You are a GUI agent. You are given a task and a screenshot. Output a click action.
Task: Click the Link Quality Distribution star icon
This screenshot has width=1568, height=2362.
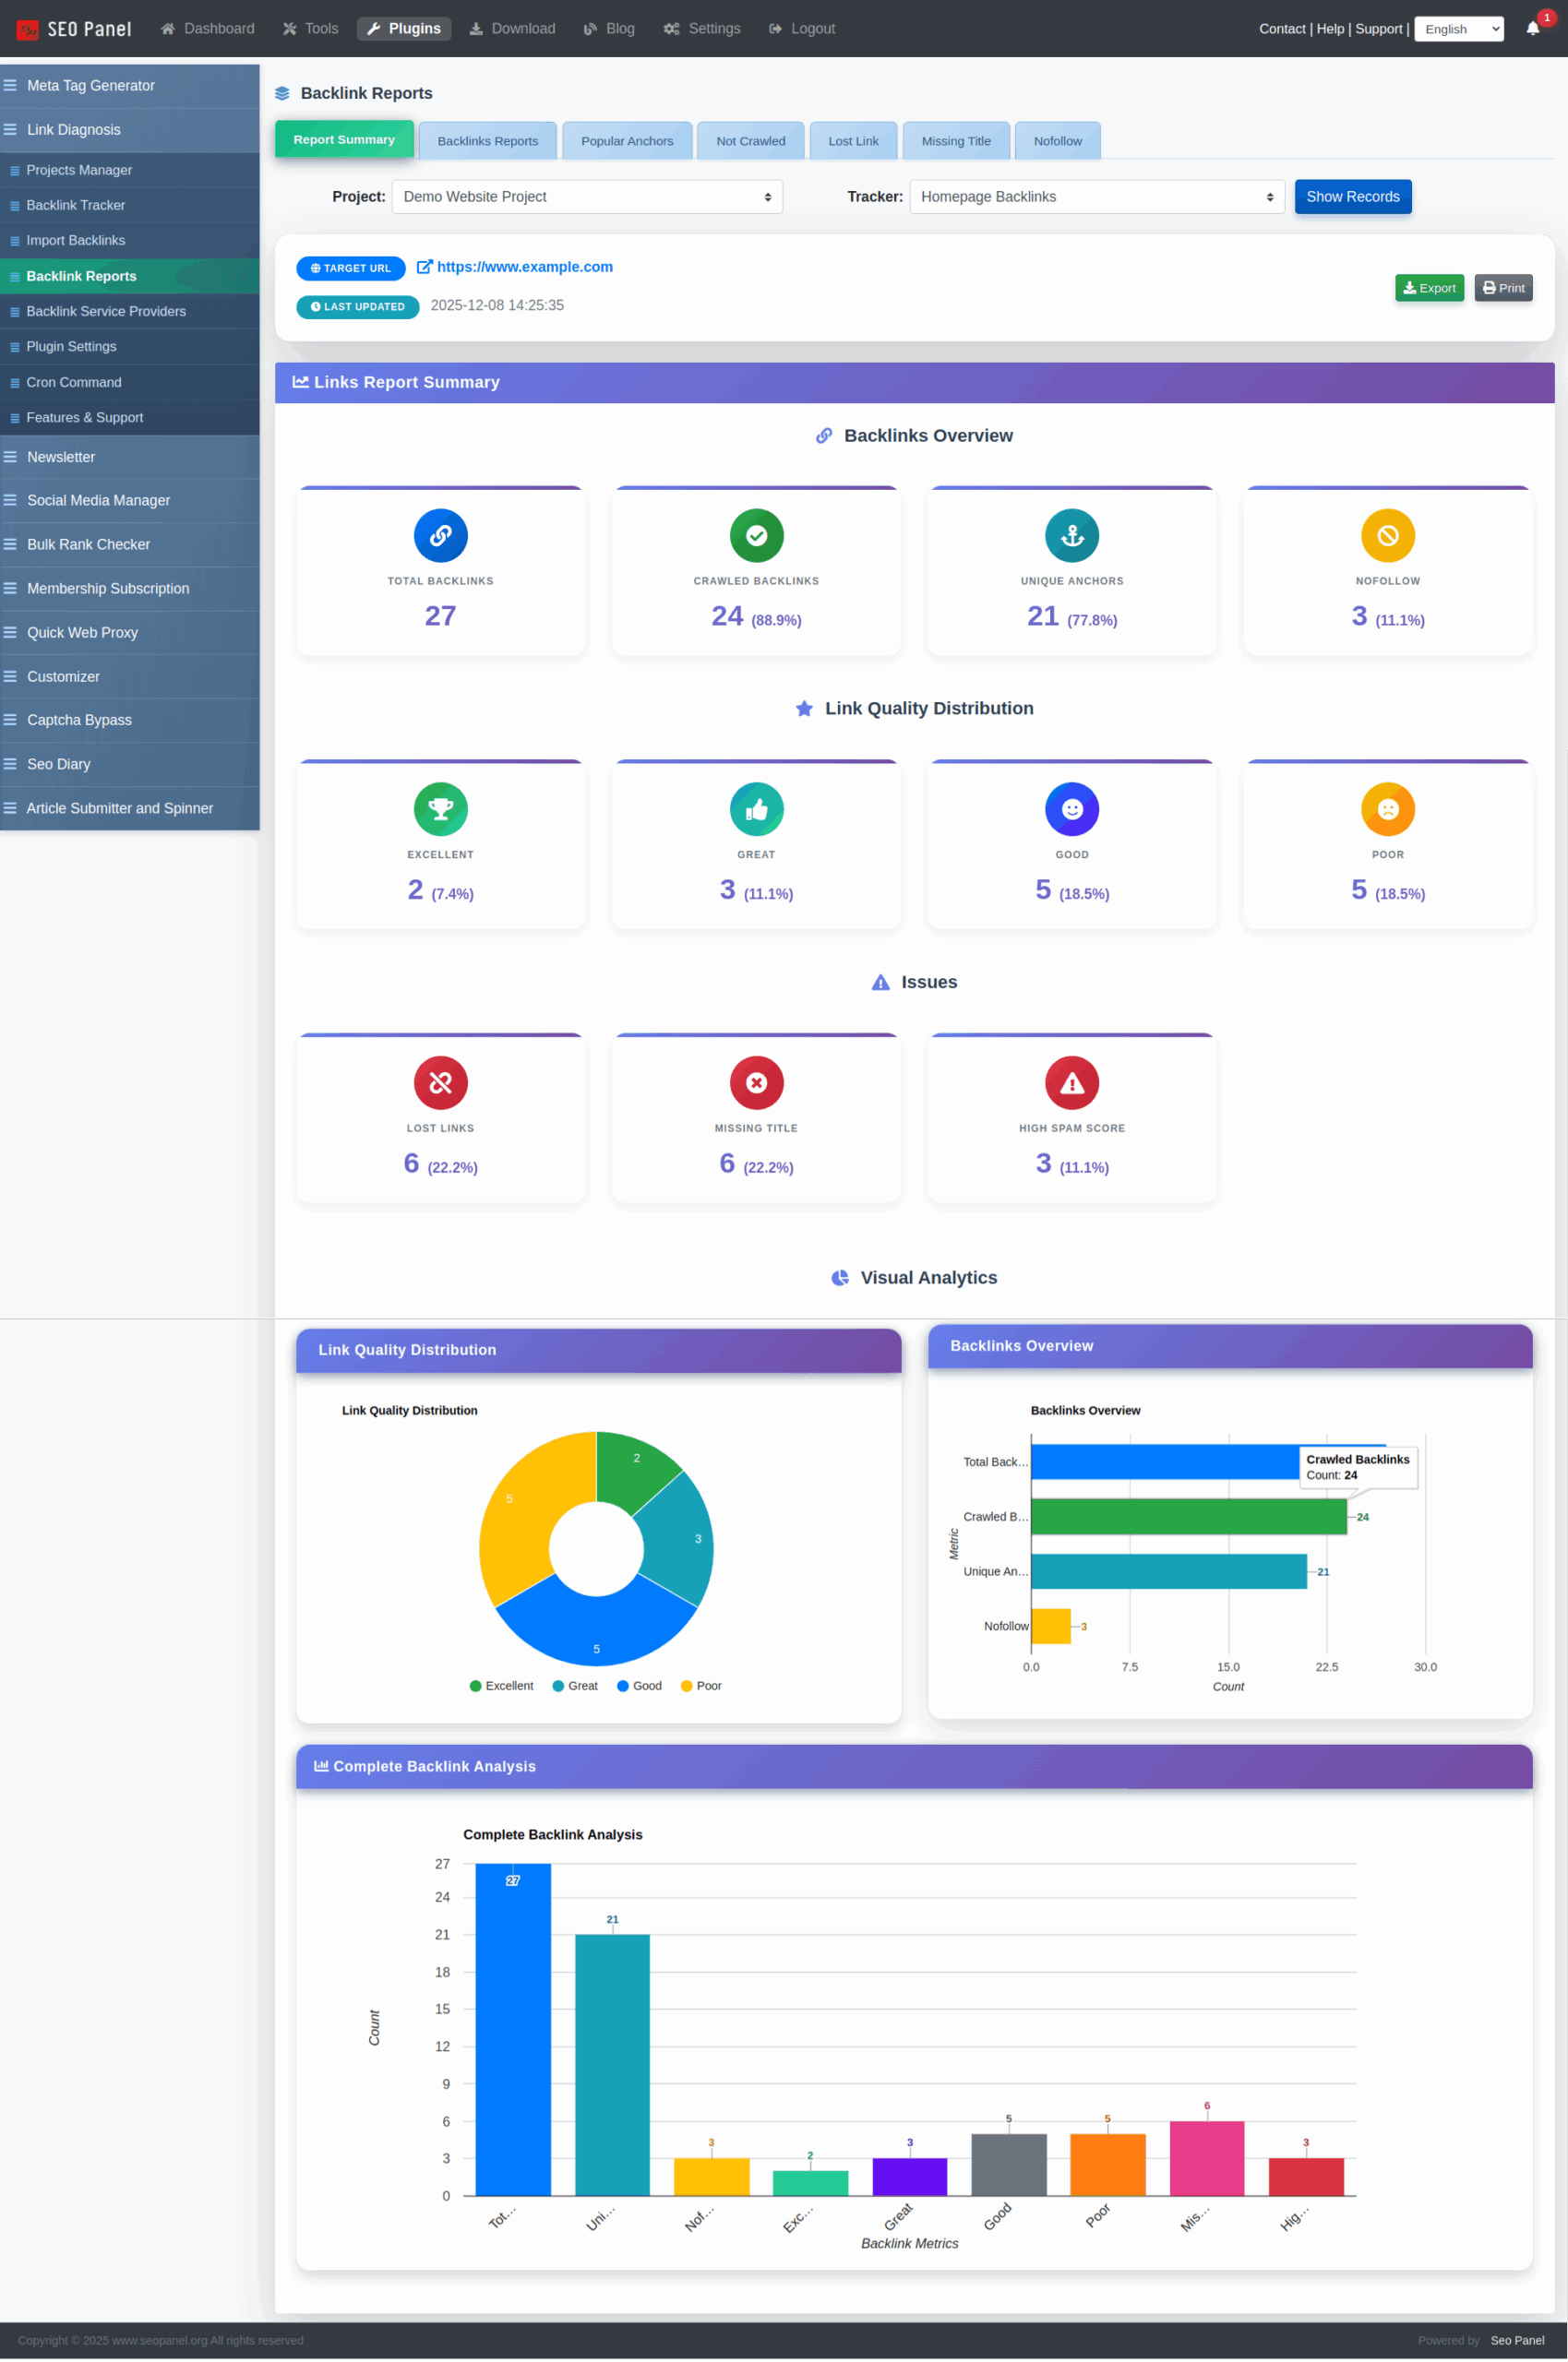(804, 709)
